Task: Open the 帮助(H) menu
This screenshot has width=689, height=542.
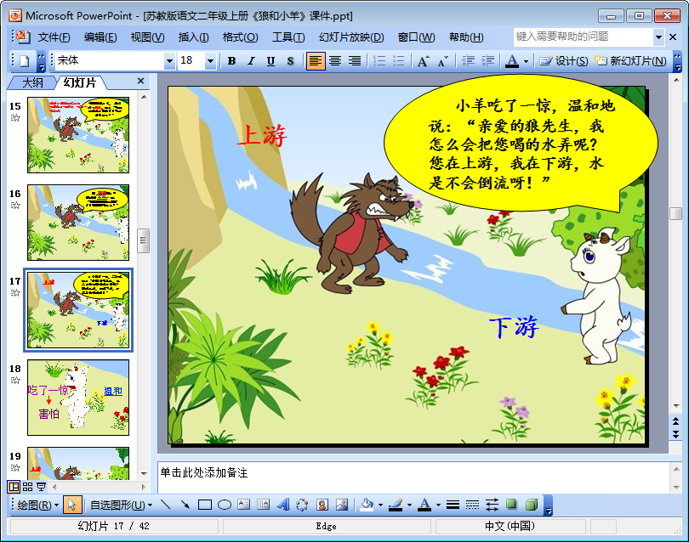Action: (466, 37)
